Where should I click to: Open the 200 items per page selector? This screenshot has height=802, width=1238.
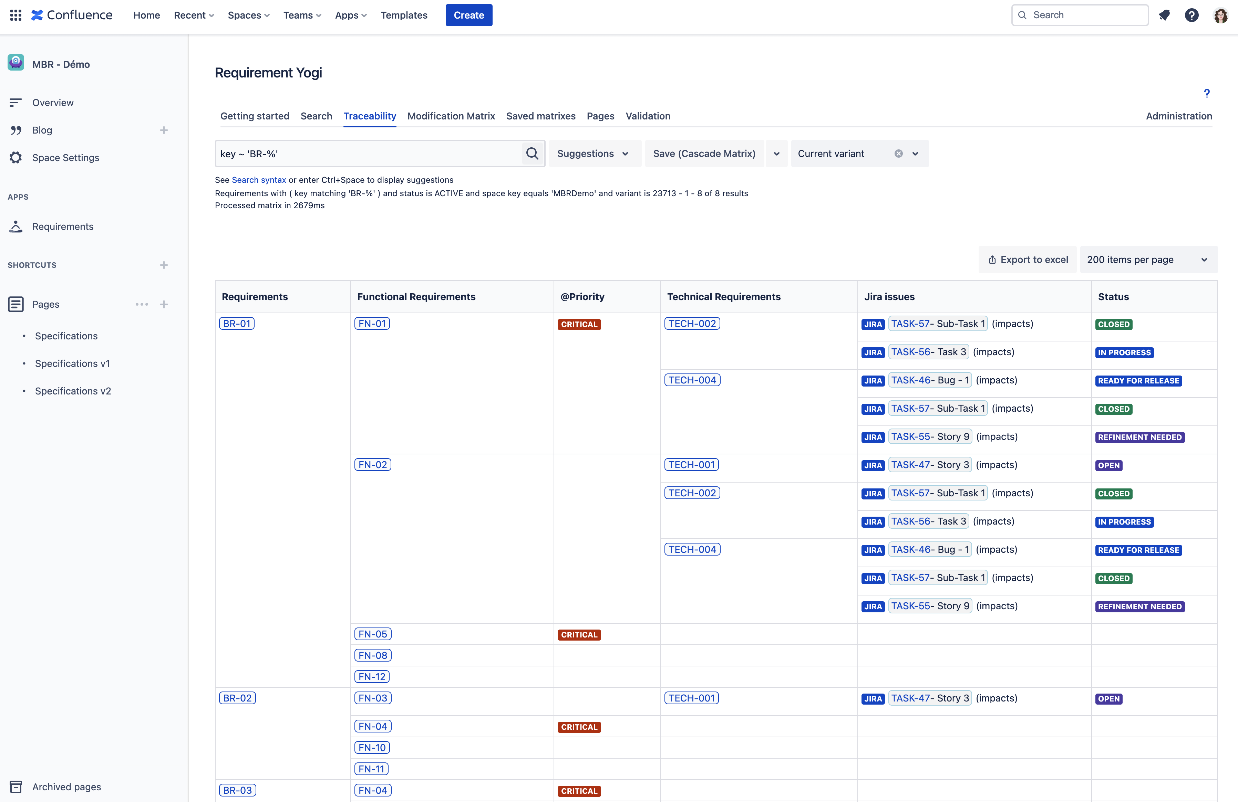pos(1148,260)
